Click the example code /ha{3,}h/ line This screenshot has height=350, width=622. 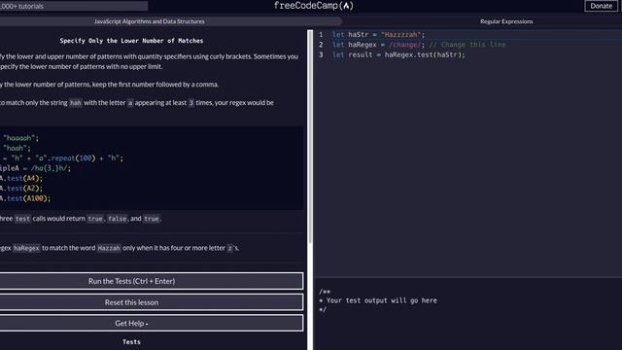tap(35, 168)
